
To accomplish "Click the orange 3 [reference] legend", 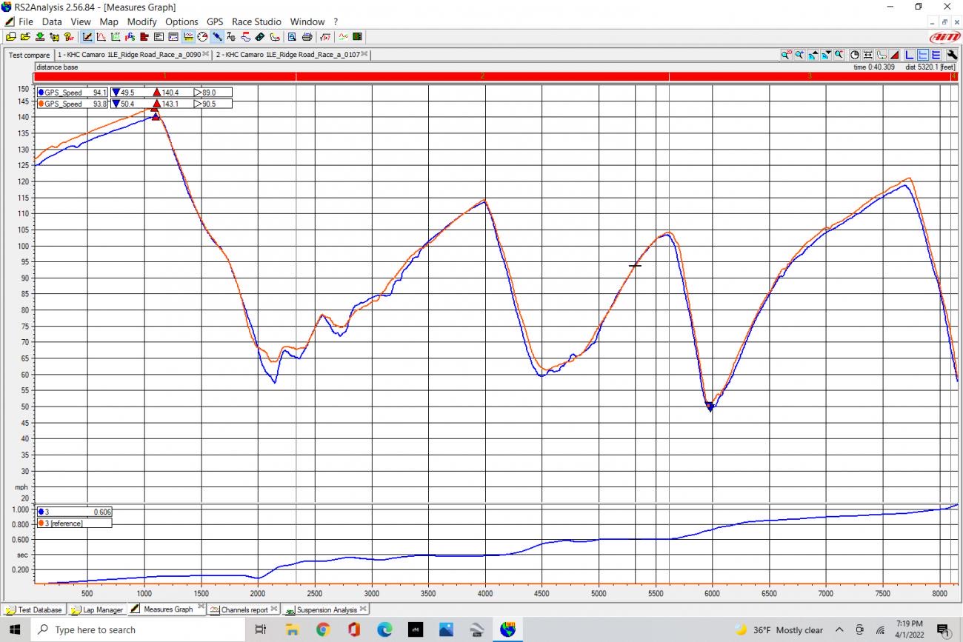I will (74, 524).
